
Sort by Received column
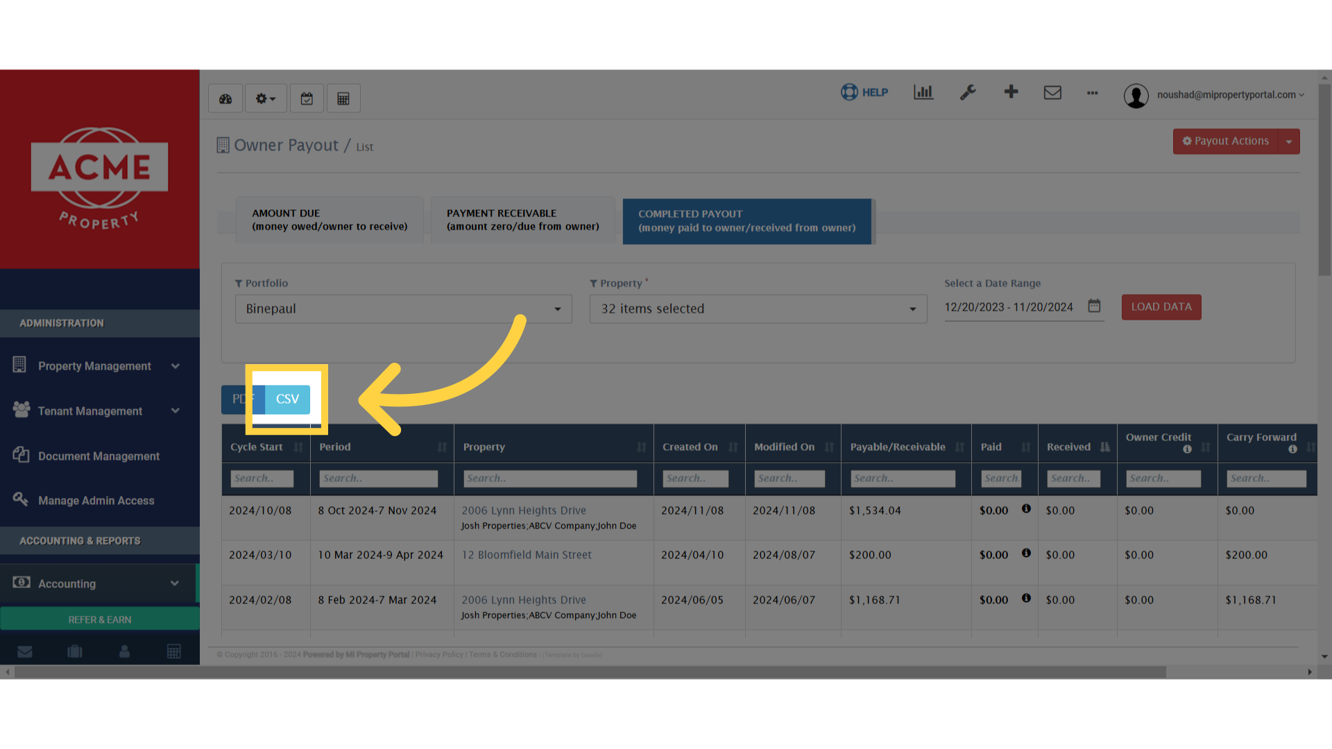coord(1077,447)
